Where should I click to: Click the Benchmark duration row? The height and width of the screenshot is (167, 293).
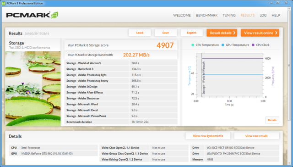[121, 122]
